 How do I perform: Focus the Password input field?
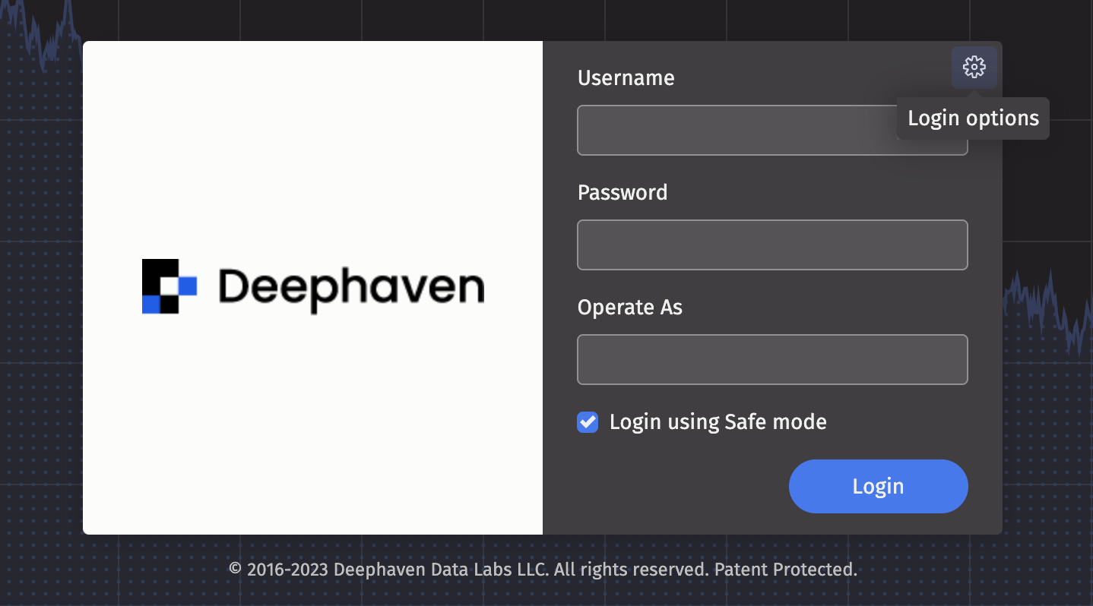(x=771, y=245)
